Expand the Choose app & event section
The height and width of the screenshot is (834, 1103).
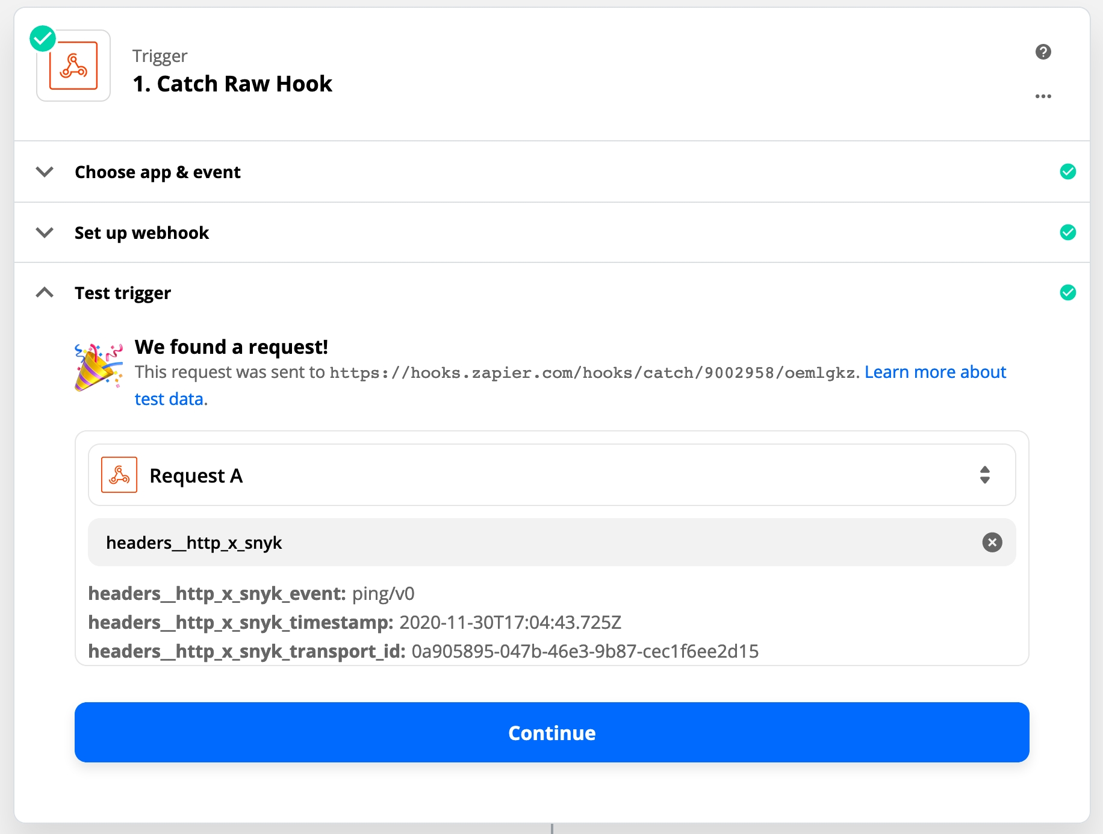point(45,172)
